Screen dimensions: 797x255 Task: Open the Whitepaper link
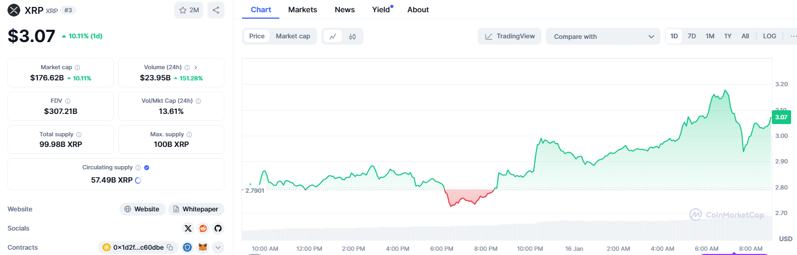tap(196, 209)
